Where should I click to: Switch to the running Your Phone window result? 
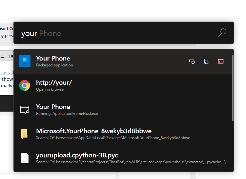(x=123, y=110)
